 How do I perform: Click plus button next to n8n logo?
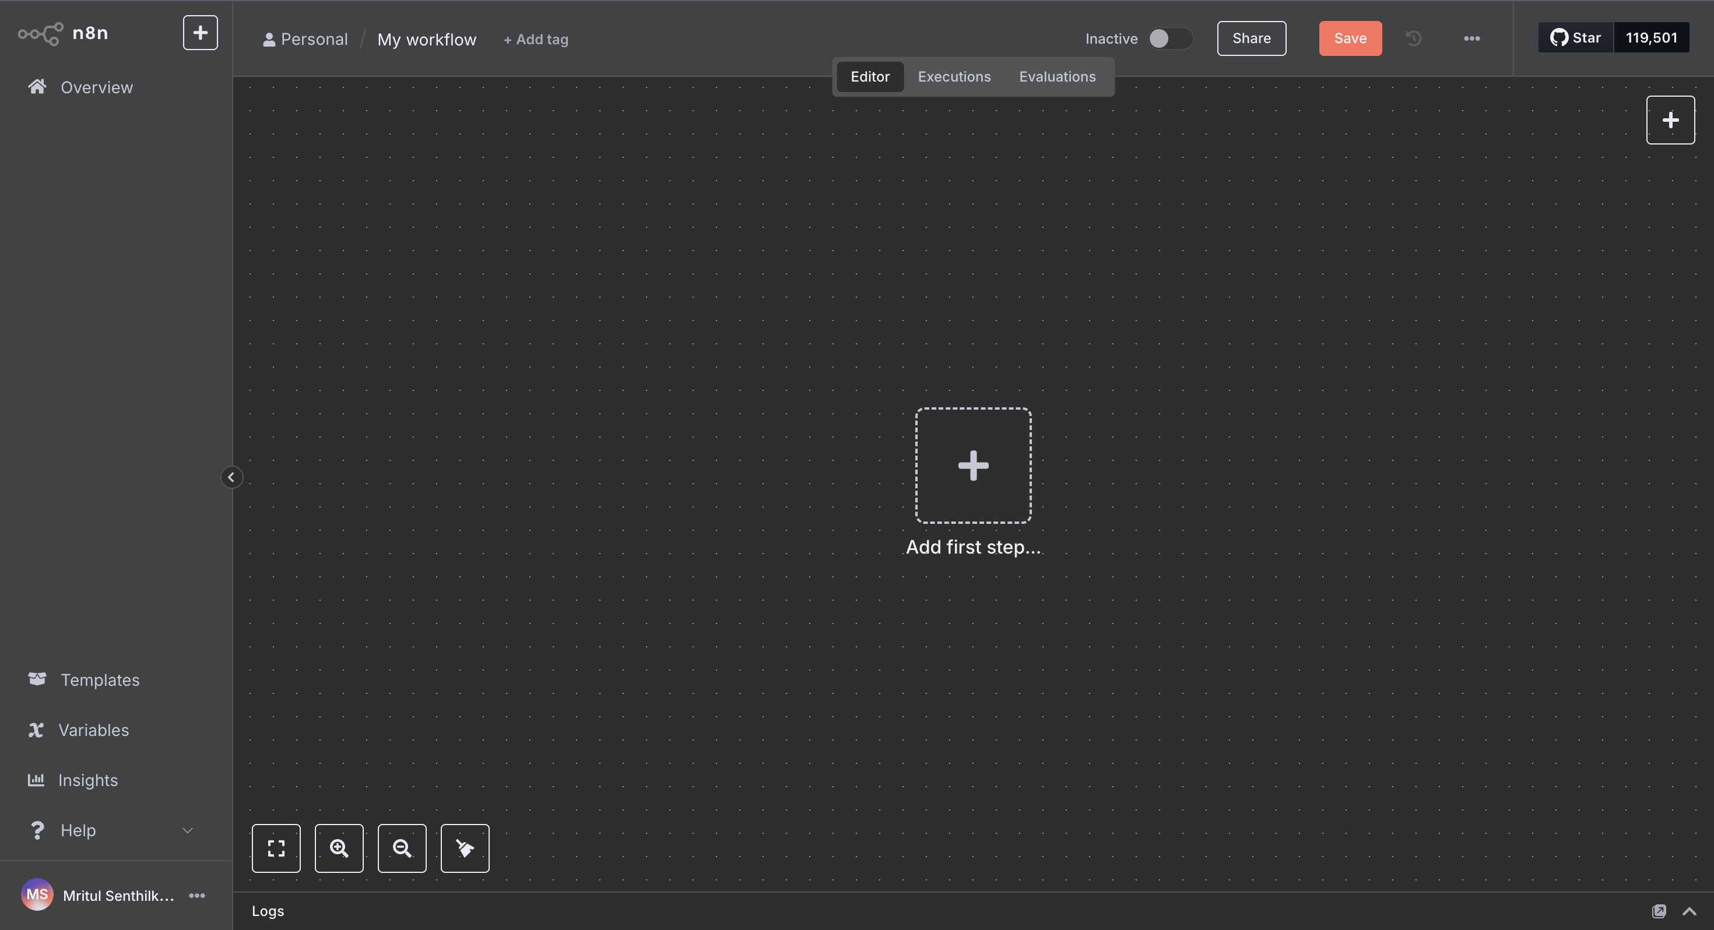point(201,33)
